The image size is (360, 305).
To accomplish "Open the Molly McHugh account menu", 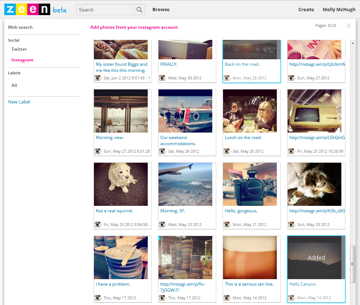I will coord(339,10).
